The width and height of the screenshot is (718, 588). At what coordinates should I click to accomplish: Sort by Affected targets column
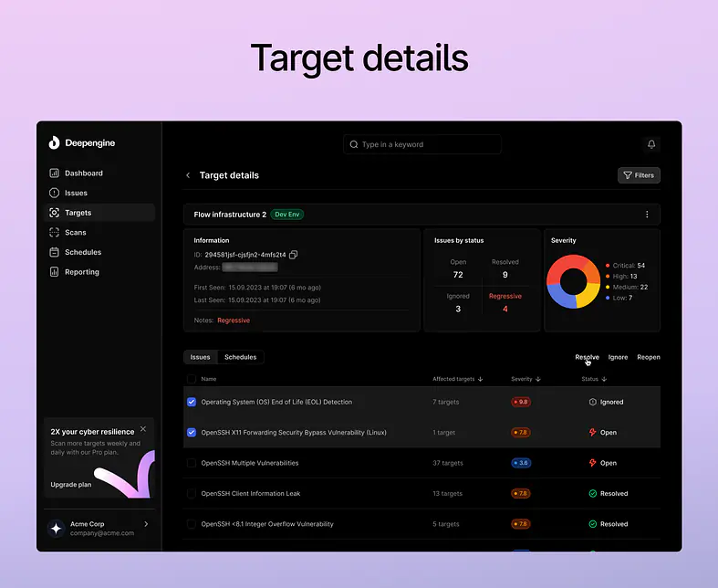pos(457,379)
